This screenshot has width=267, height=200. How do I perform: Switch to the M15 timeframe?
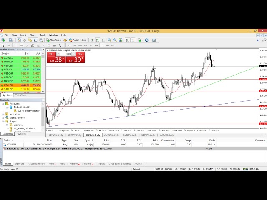pyautogui.click(x=80, y=45)
